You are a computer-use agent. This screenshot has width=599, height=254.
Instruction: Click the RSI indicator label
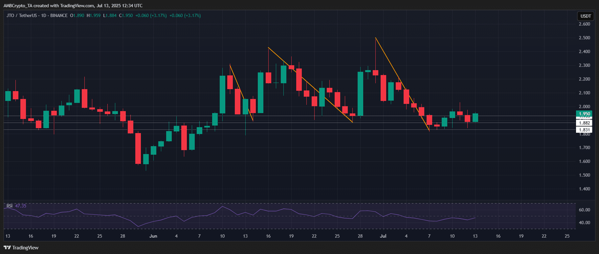10,206
